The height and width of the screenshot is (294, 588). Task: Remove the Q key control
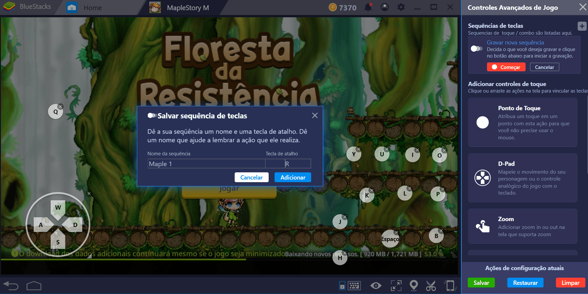60,107
